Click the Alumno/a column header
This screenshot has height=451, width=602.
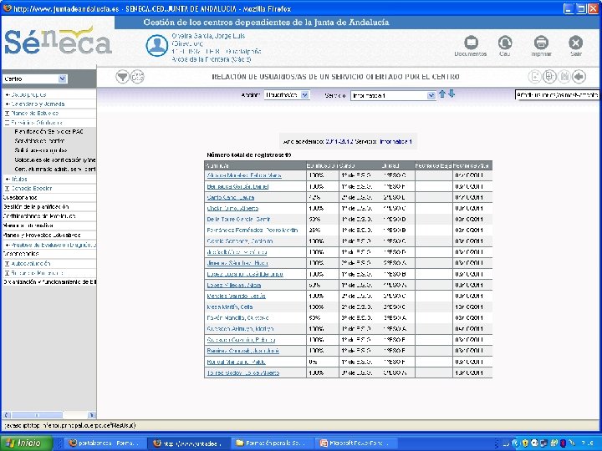pos(255,165)
